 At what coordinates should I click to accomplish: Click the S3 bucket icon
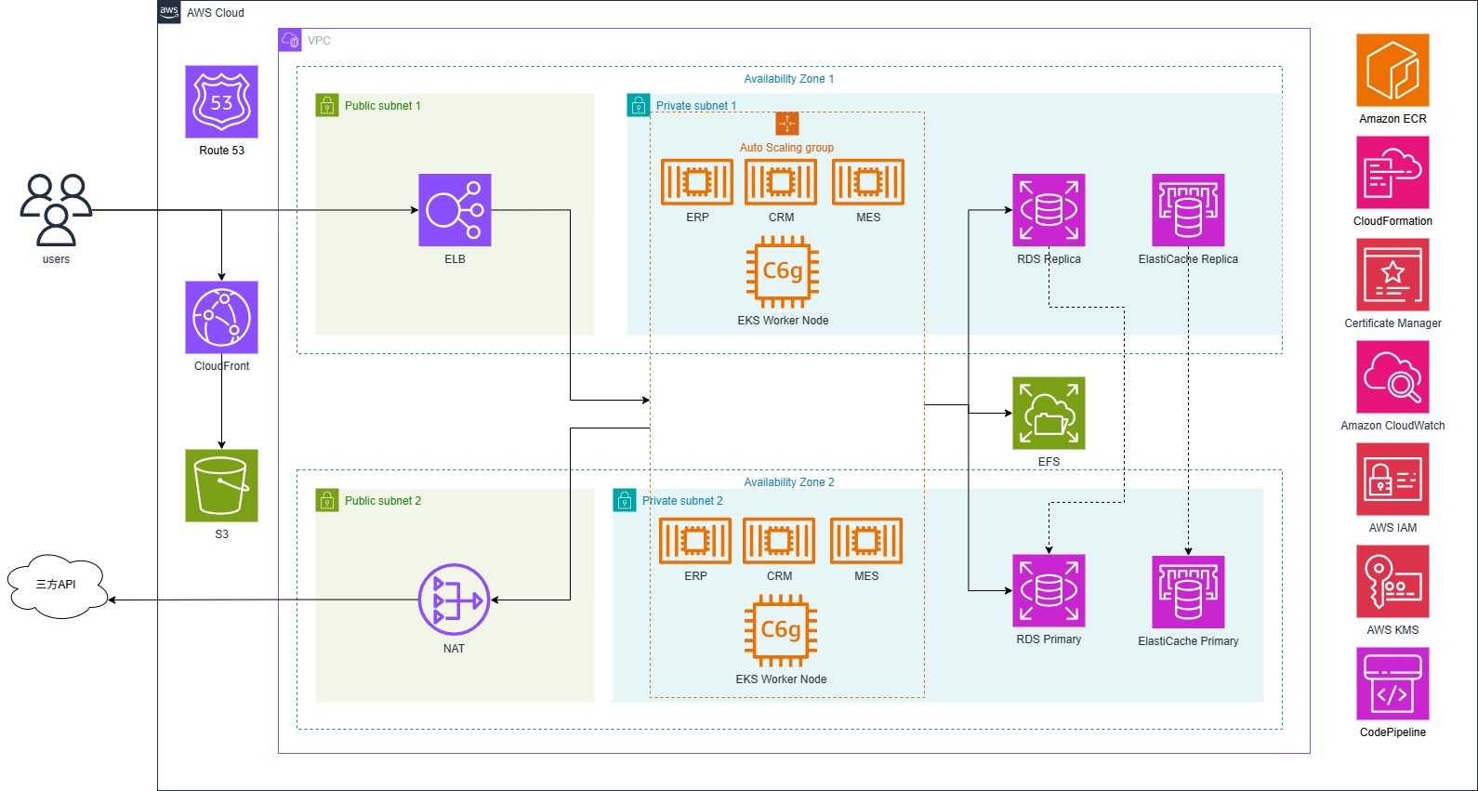(221, 485)
